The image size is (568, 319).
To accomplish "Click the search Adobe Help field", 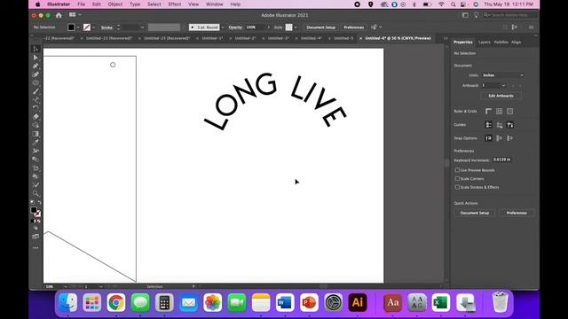I will pos(510,15).
